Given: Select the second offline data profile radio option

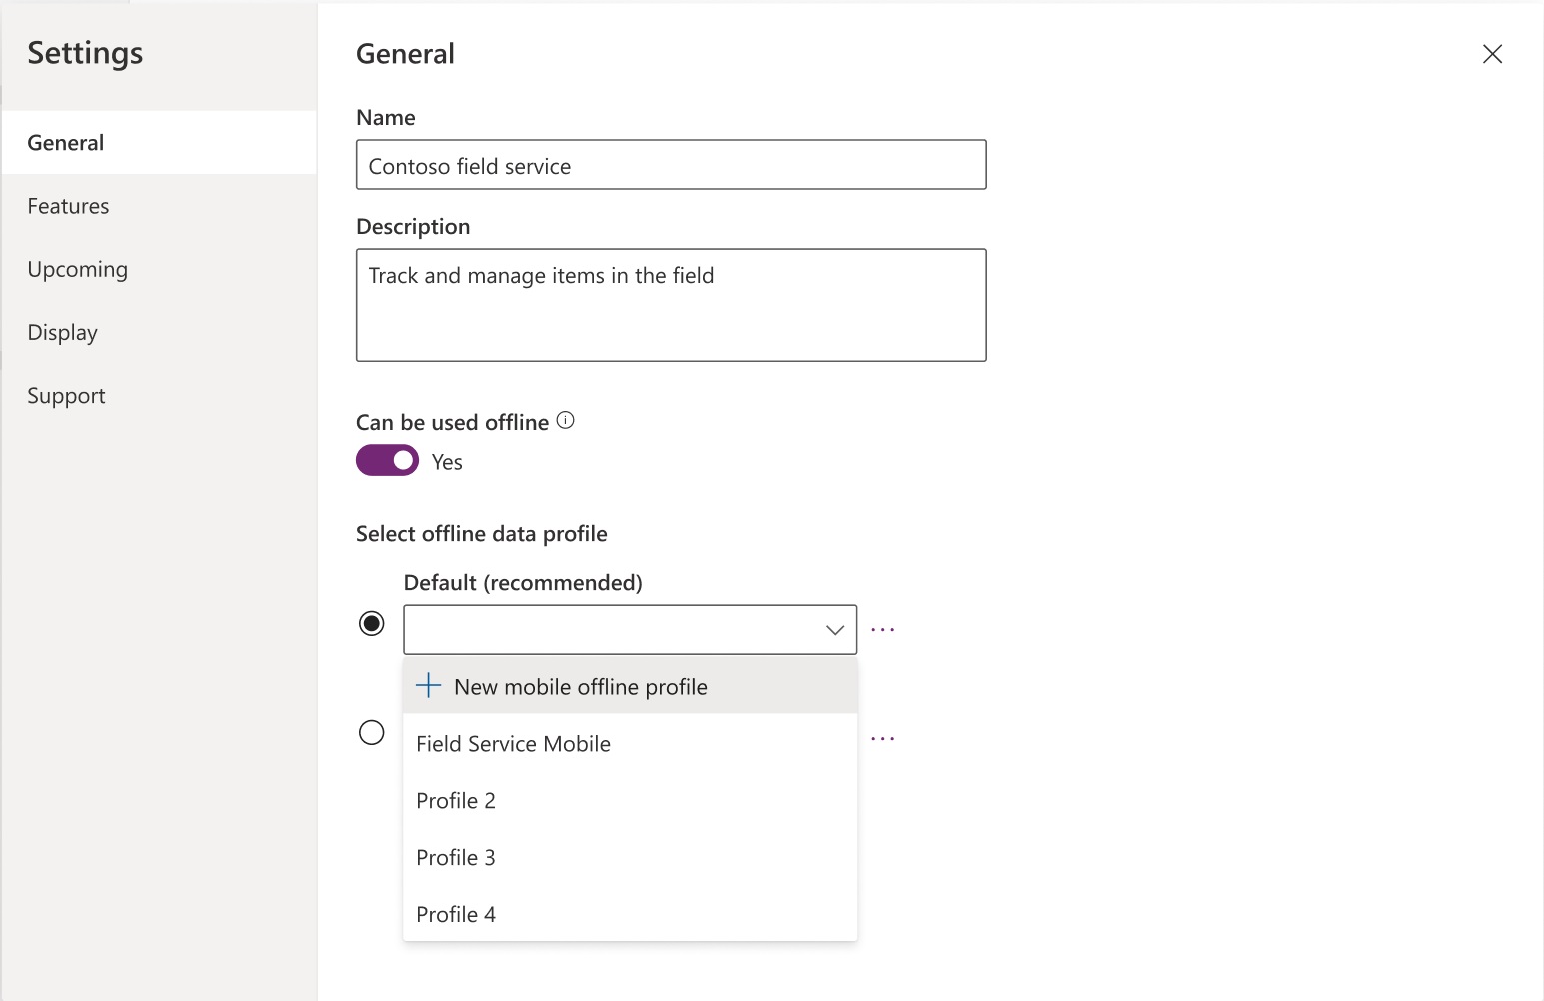Looking at the screenshot, I should click(371, 732).
